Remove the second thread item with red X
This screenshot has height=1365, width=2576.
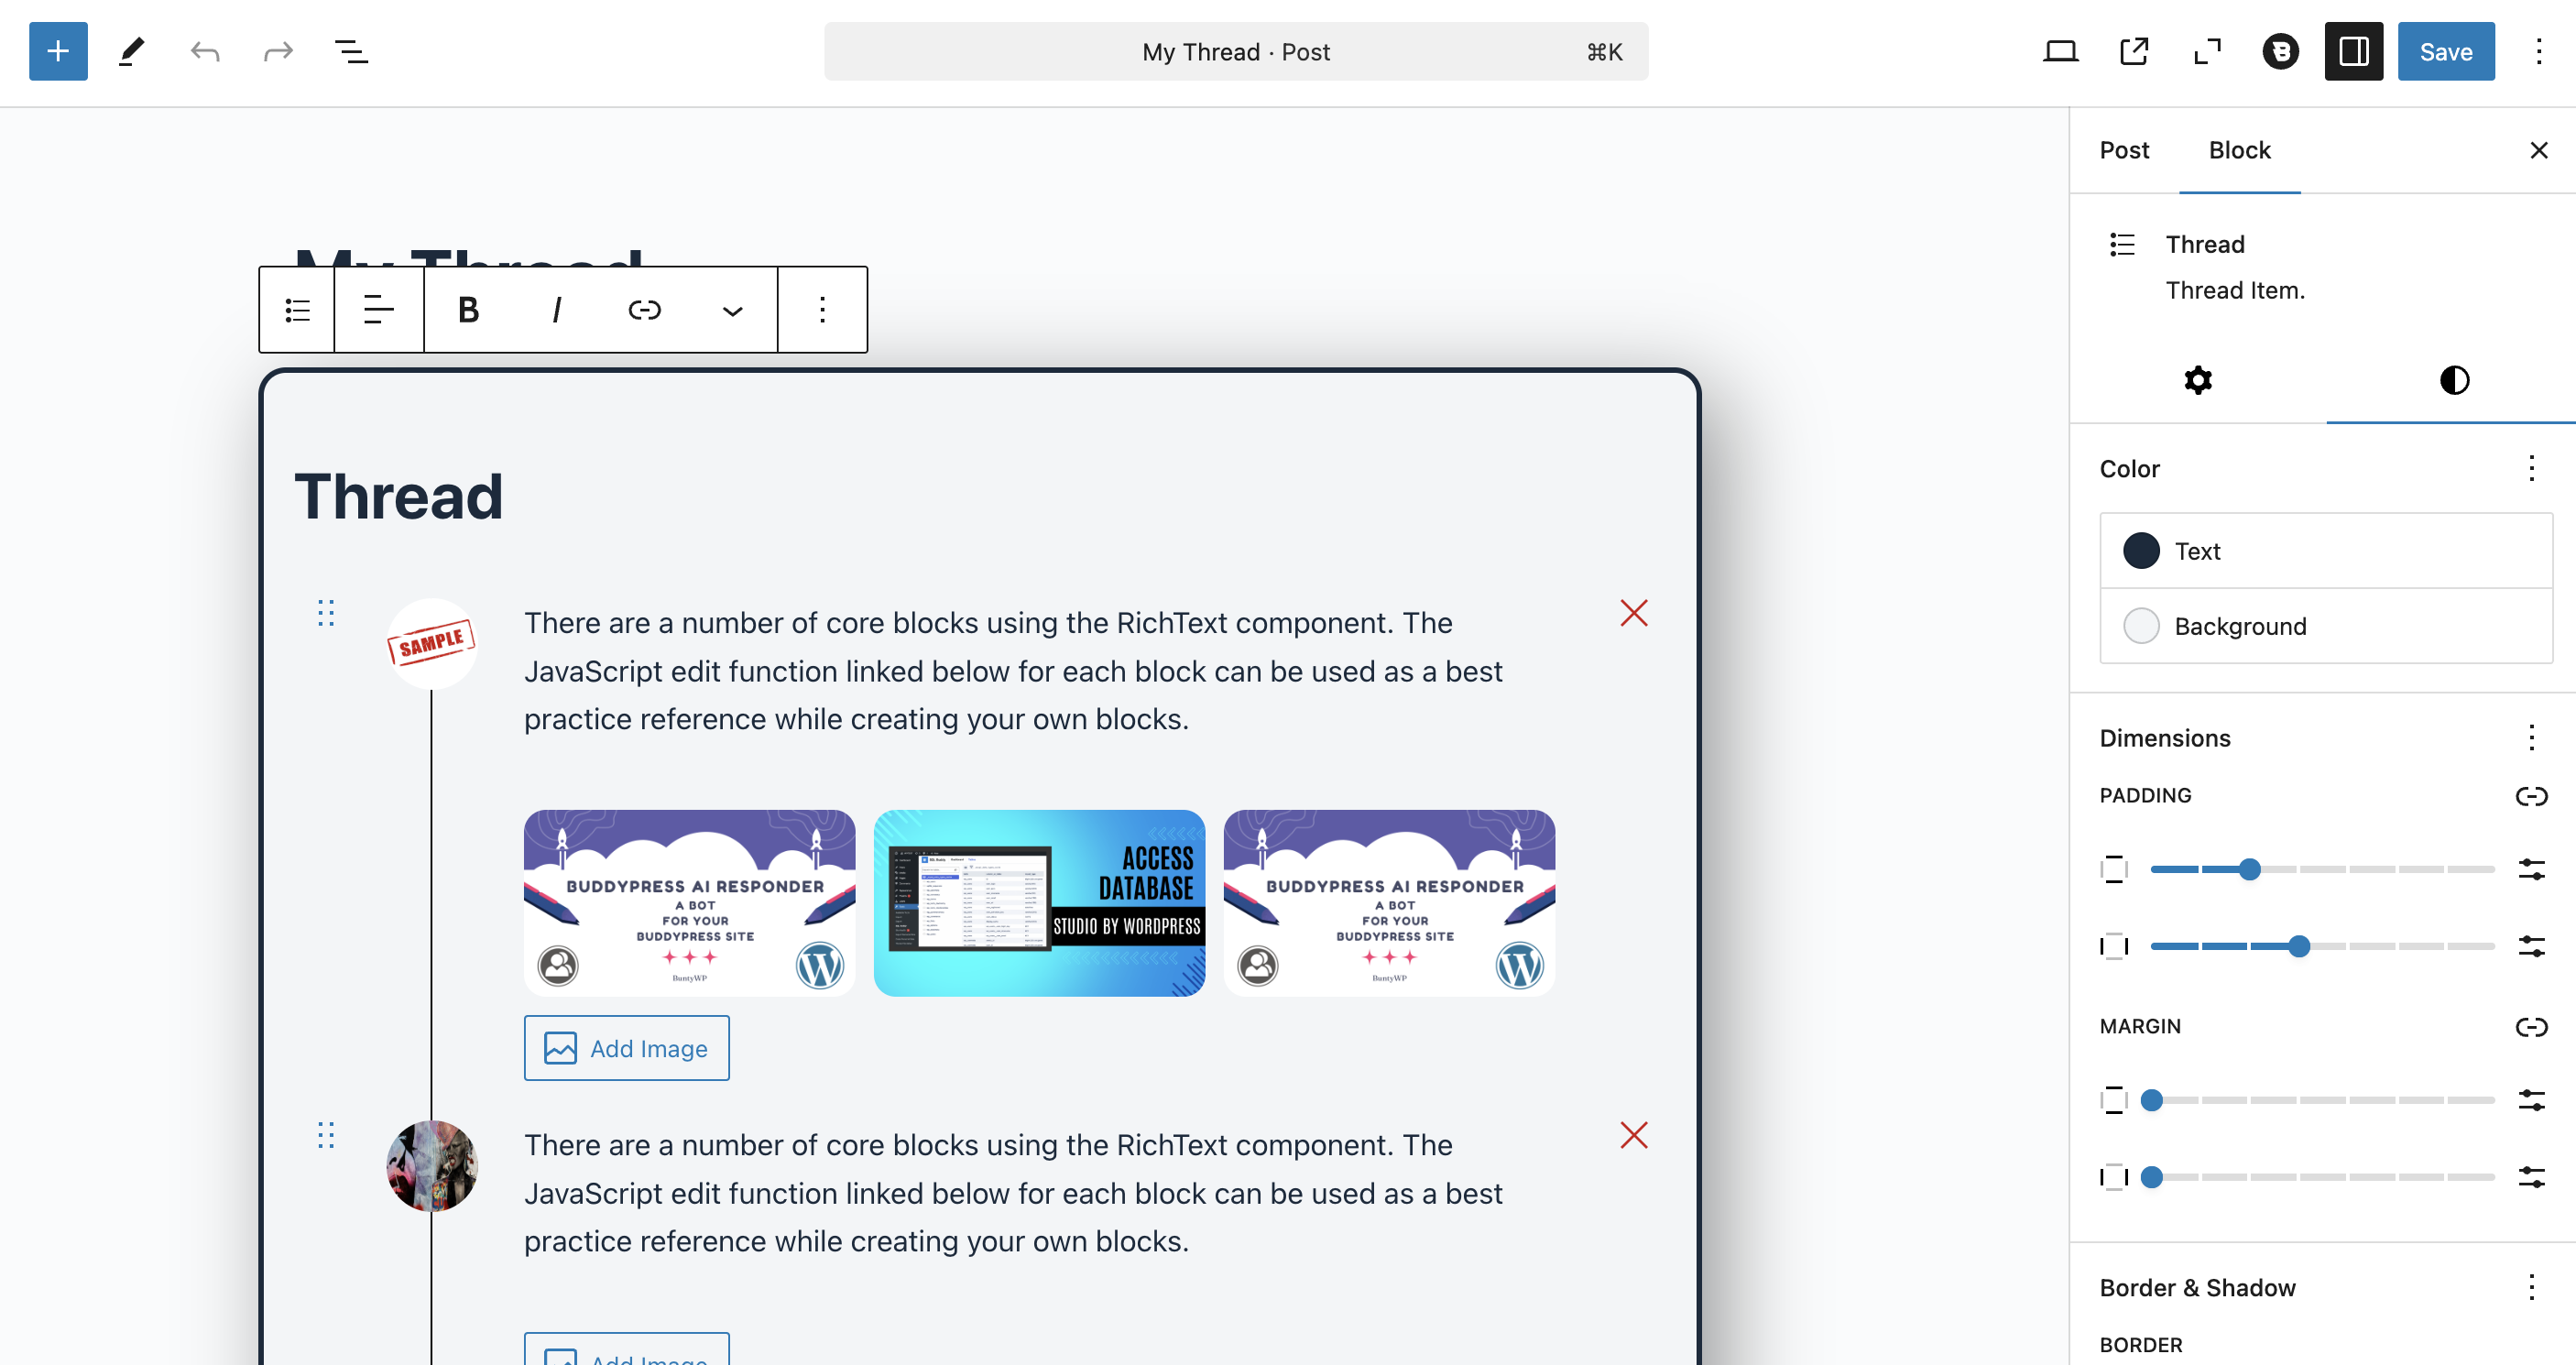click(x=1634, y=1135)
